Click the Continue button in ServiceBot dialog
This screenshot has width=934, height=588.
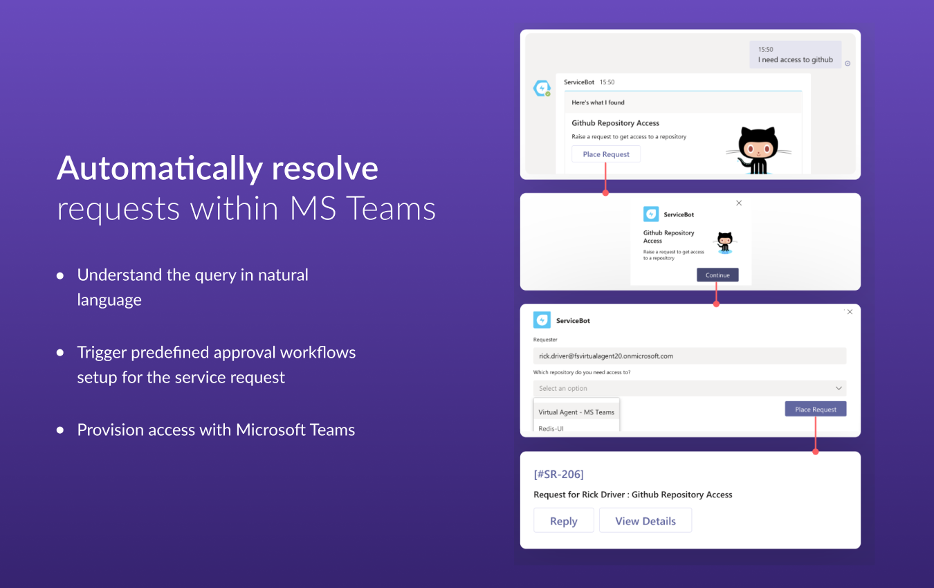click(x=717, y=275)
